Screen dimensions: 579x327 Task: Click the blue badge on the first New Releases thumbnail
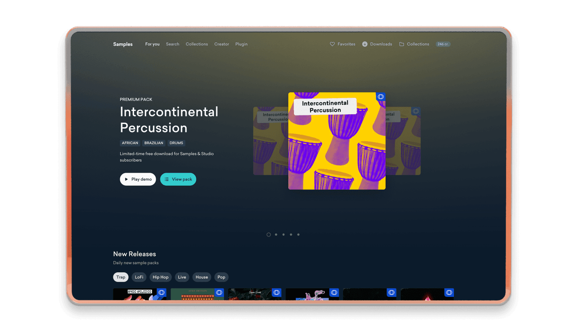pos(161,292)
